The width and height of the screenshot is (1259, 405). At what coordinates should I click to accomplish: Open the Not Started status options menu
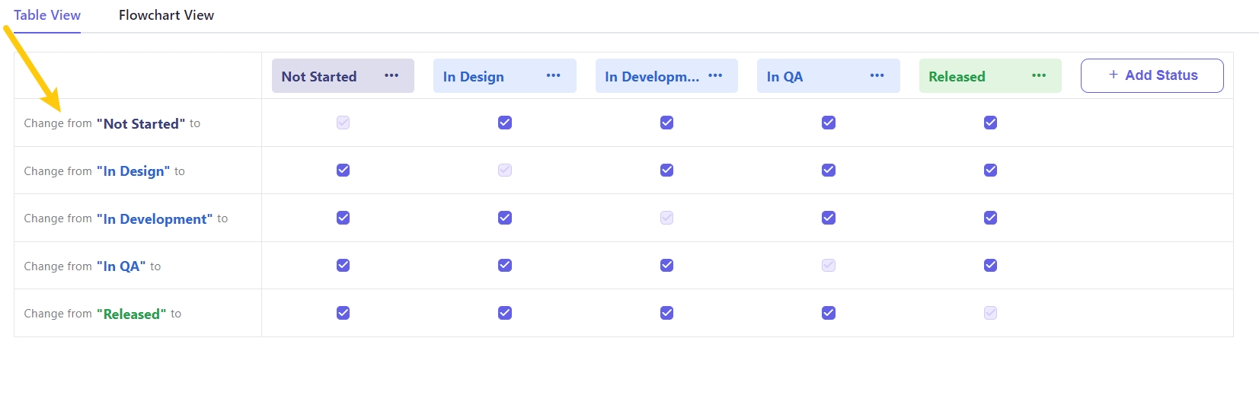(x=391, y=76)
